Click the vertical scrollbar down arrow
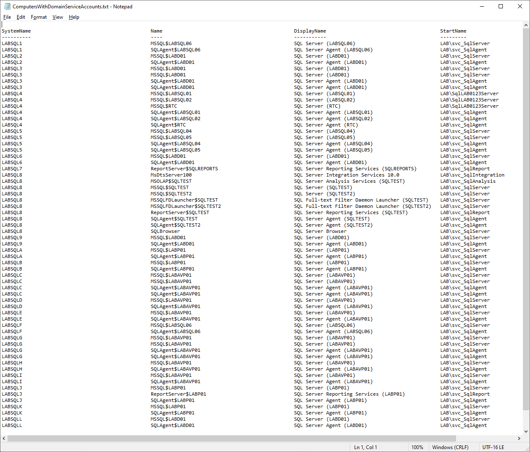Screen dimensions: 530x452 point(526,432)
